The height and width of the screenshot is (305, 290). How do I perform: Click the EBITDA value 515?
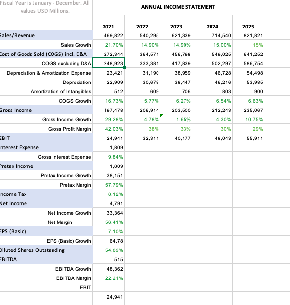click(x=108, y=259)
